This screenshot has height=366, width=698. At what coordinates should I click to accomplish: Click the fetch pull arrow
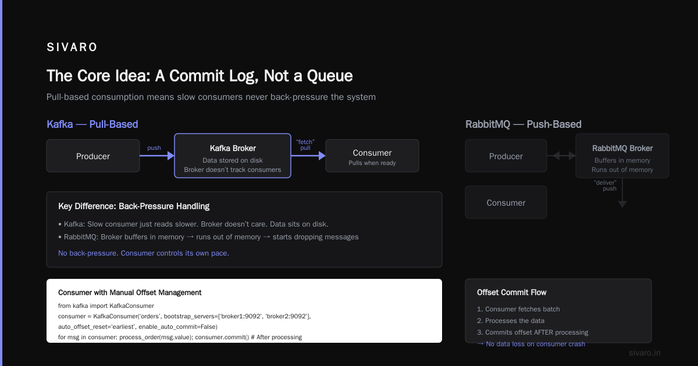point(308,156)
